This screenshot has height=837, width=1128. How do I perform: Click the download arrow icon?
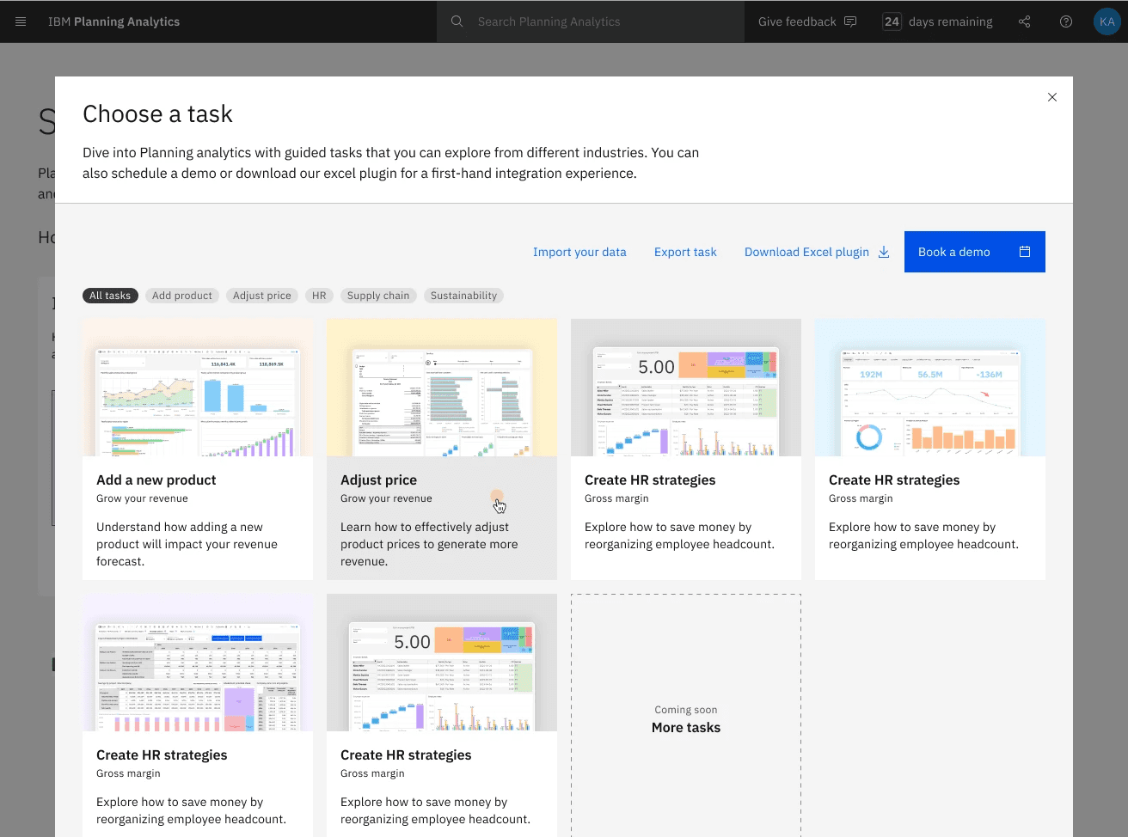pyautogui.click(x=884, y=252)
